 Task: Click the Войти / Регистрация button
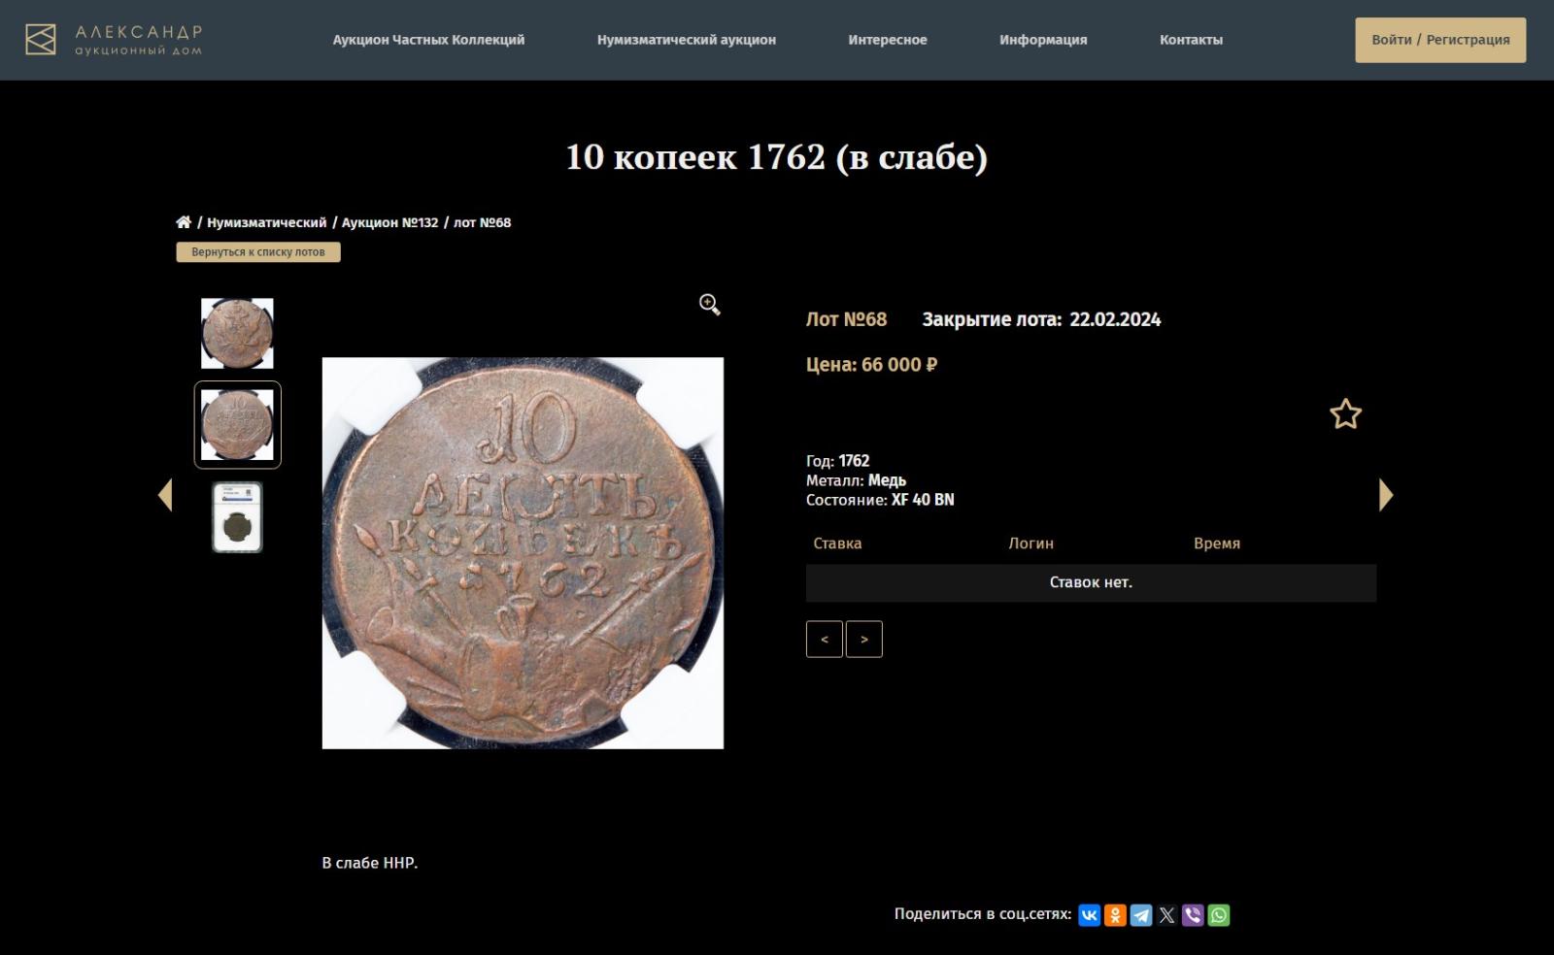pos(1440,40)
